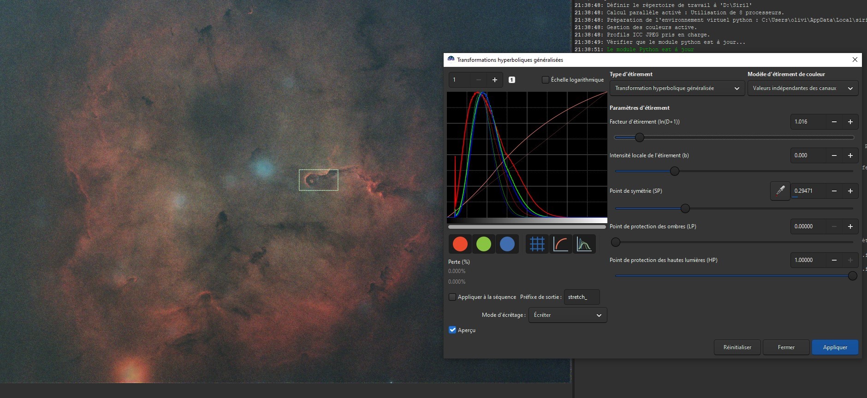Image resolution: width=867 pixels, height=398 pixels.
Task: Expand the Mode d'écrêtage dropdown
Action: (567, 315)
